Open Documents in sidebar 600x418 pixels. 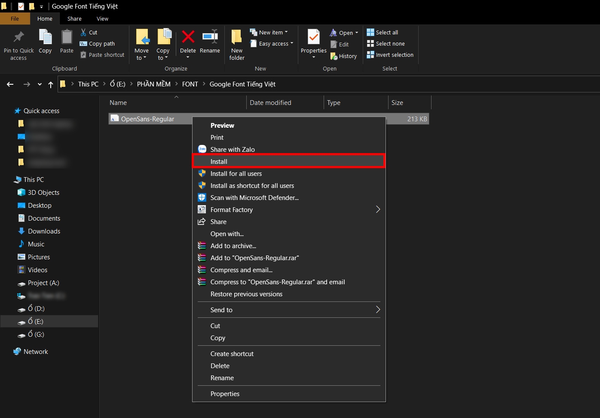pyautogui.click(x=44, y=218)
